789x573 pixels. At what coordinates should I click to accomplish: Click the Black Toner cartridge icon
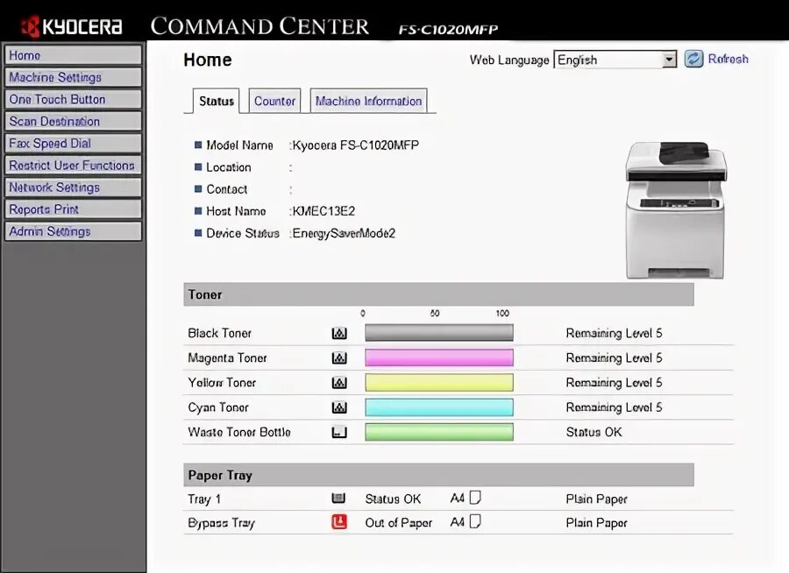(339, 333)
